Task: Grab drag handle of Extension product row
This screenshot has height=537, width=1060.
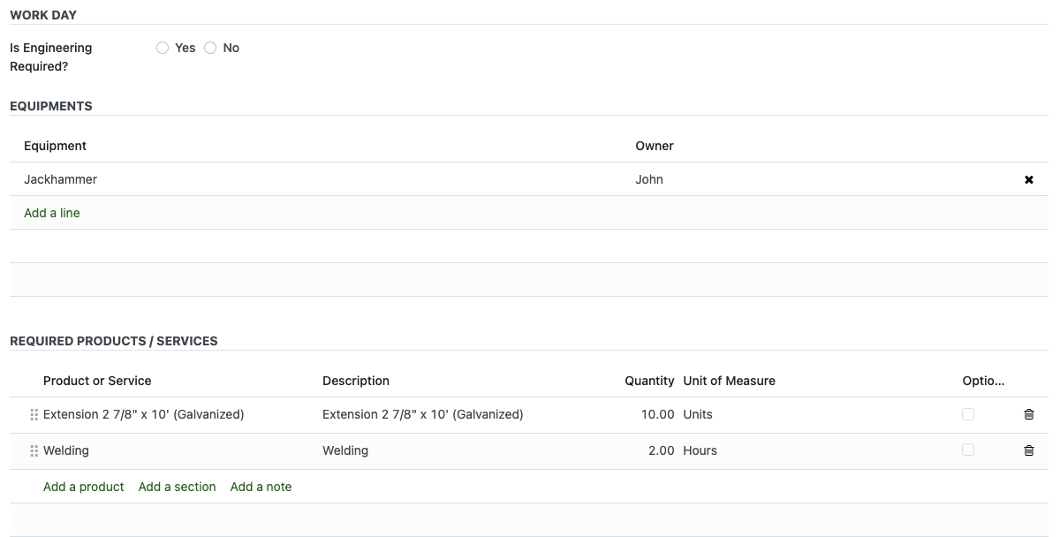Action: pyautogui.click(x=34, y=414)
